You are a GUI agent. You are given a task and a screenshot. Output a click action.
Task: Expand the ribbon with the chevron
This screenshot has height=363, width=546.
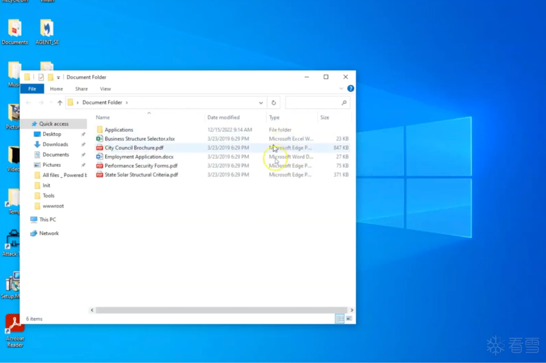(341, 89)
